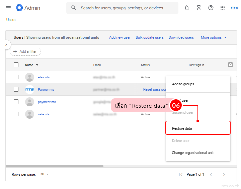Tick the checkbox for Partner nts
The width and height of the screenshot is (241, 189).
click(x=16, y=89)
